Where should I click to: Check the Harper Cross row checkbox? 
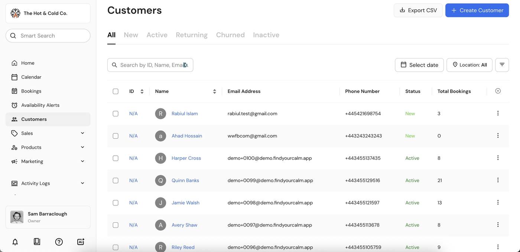pos(116,158)
